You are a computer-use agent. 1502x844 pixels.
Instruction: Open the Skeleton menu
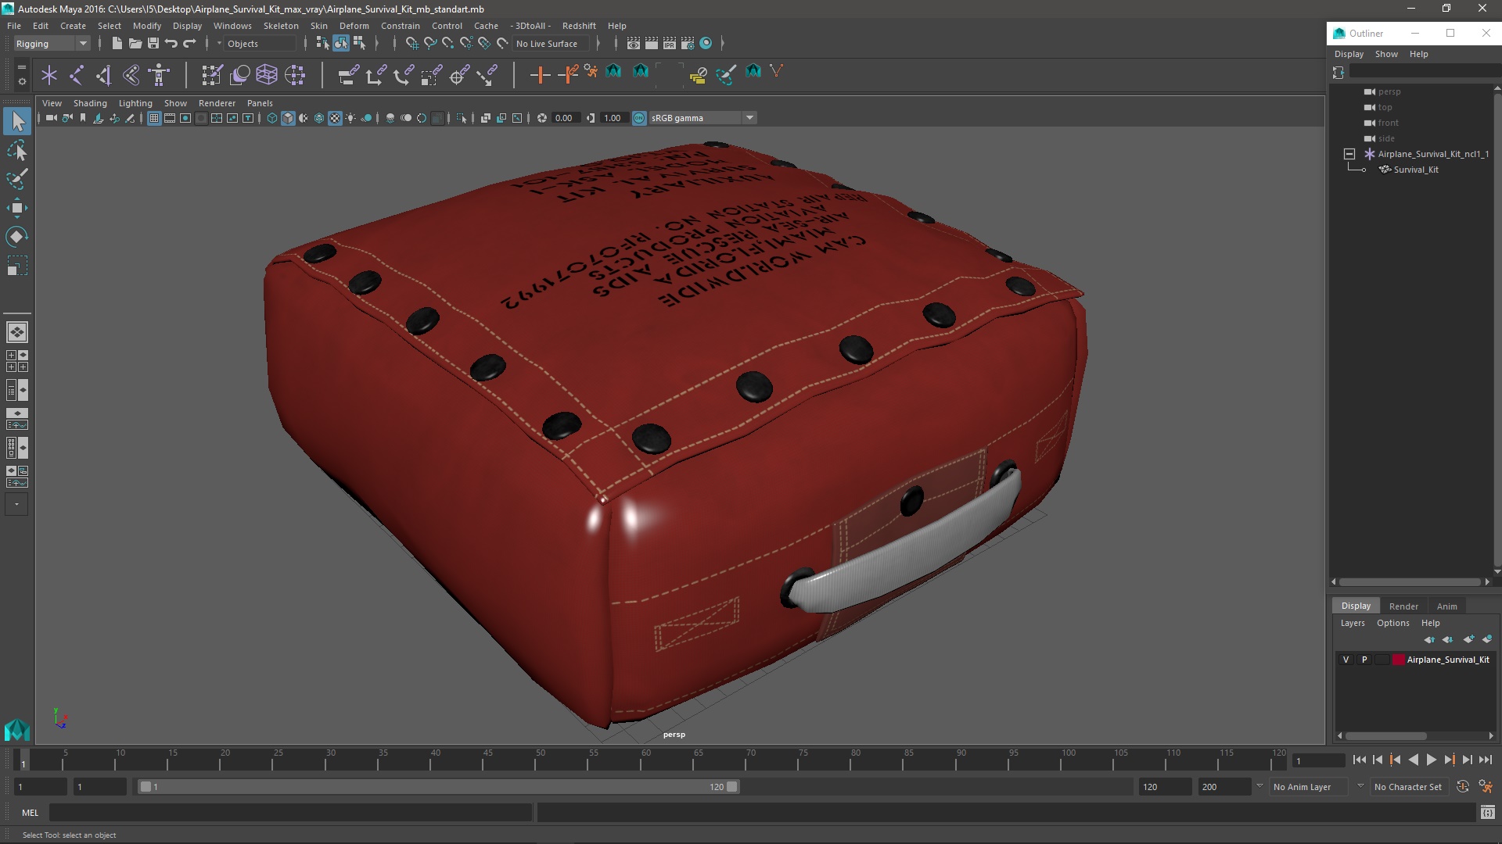(281, 26)
